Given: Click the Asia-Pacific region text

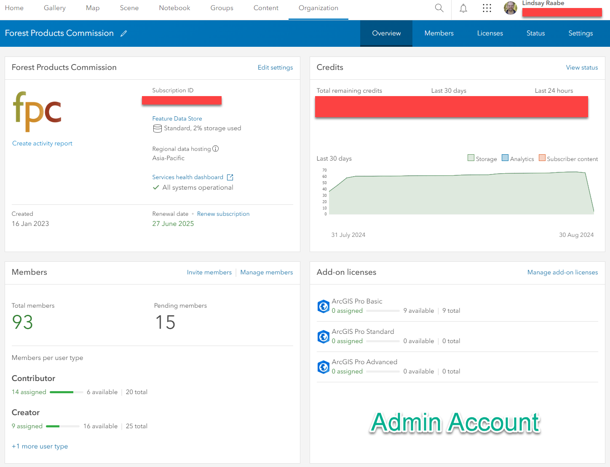Looking at the screenshot, I should tap(169, 158).
